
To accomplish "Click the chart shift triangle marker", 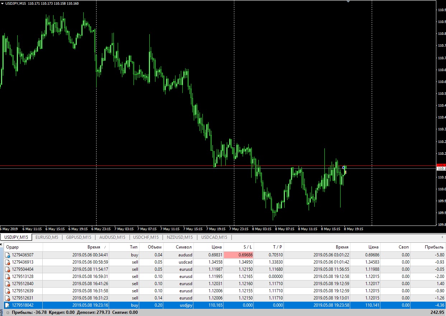I will coord(348,2).
